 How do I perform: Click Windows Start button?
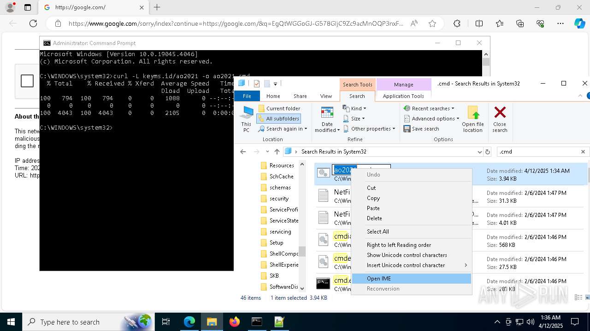tap(11, 322)
